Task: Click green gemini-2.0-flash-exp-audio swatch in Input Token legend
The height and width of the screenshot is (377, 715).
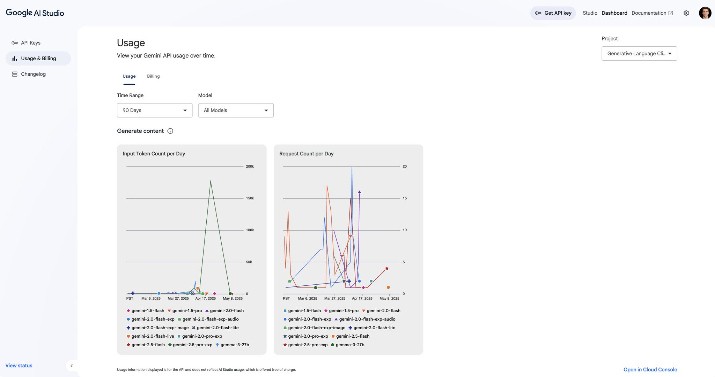Action: coord(179,320)
